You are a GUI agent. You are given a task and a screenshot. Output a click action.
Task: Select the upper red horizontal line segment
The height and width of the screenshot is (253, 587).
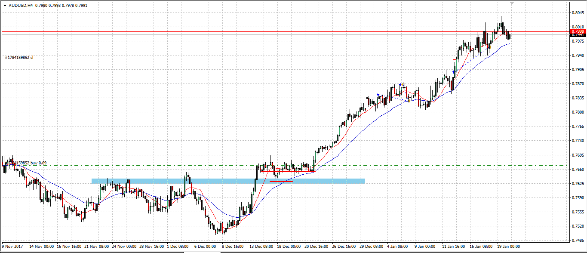(x=289, y=171)
